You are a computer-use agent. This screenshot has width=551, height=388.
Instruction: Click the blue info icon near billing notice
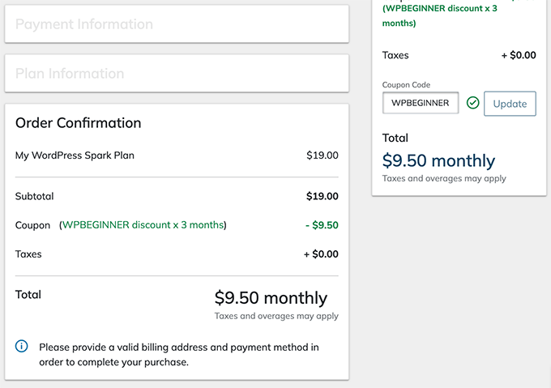point(21,346)
